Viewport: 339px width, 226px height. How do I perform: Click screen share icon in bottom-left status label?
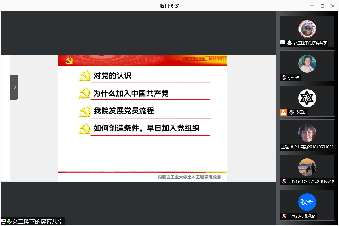4,221
